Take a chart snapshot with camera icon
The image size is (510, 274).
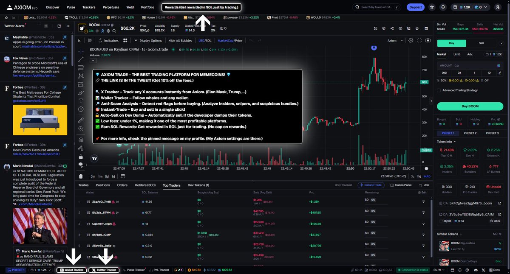(428, 41)
